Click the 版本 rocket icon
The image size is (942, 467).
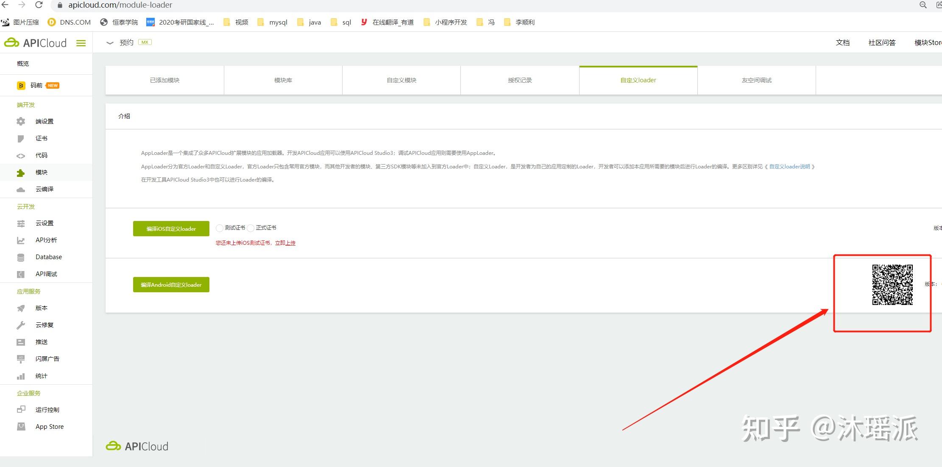(x=21, y=308)
